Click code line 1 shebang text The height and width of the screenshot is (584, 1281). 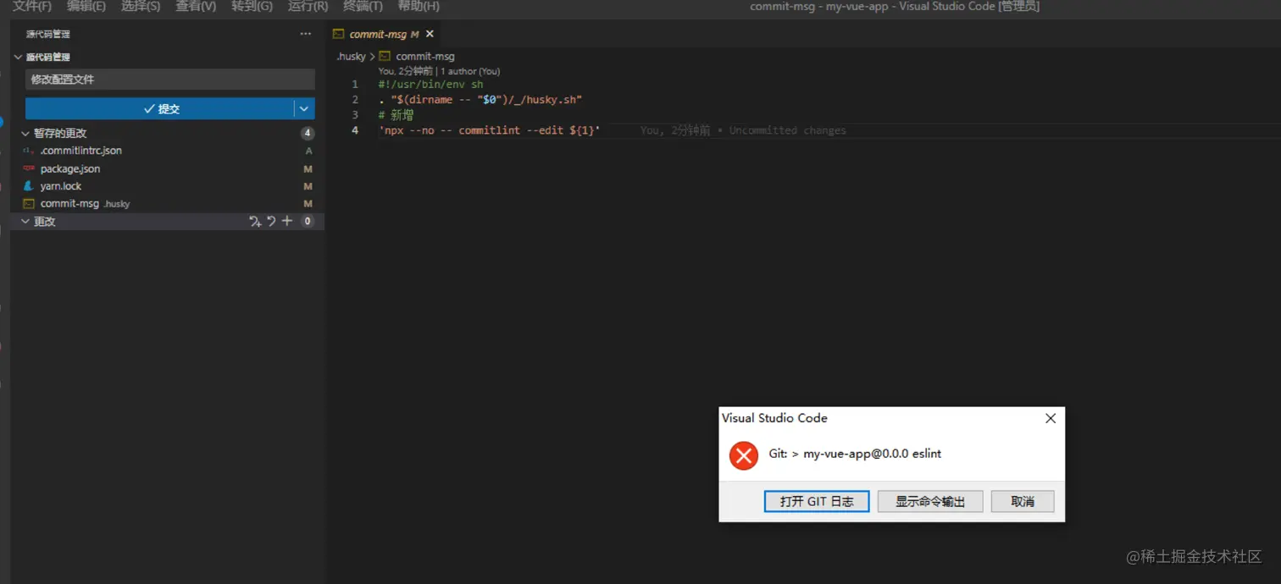[x=430, y=85]
